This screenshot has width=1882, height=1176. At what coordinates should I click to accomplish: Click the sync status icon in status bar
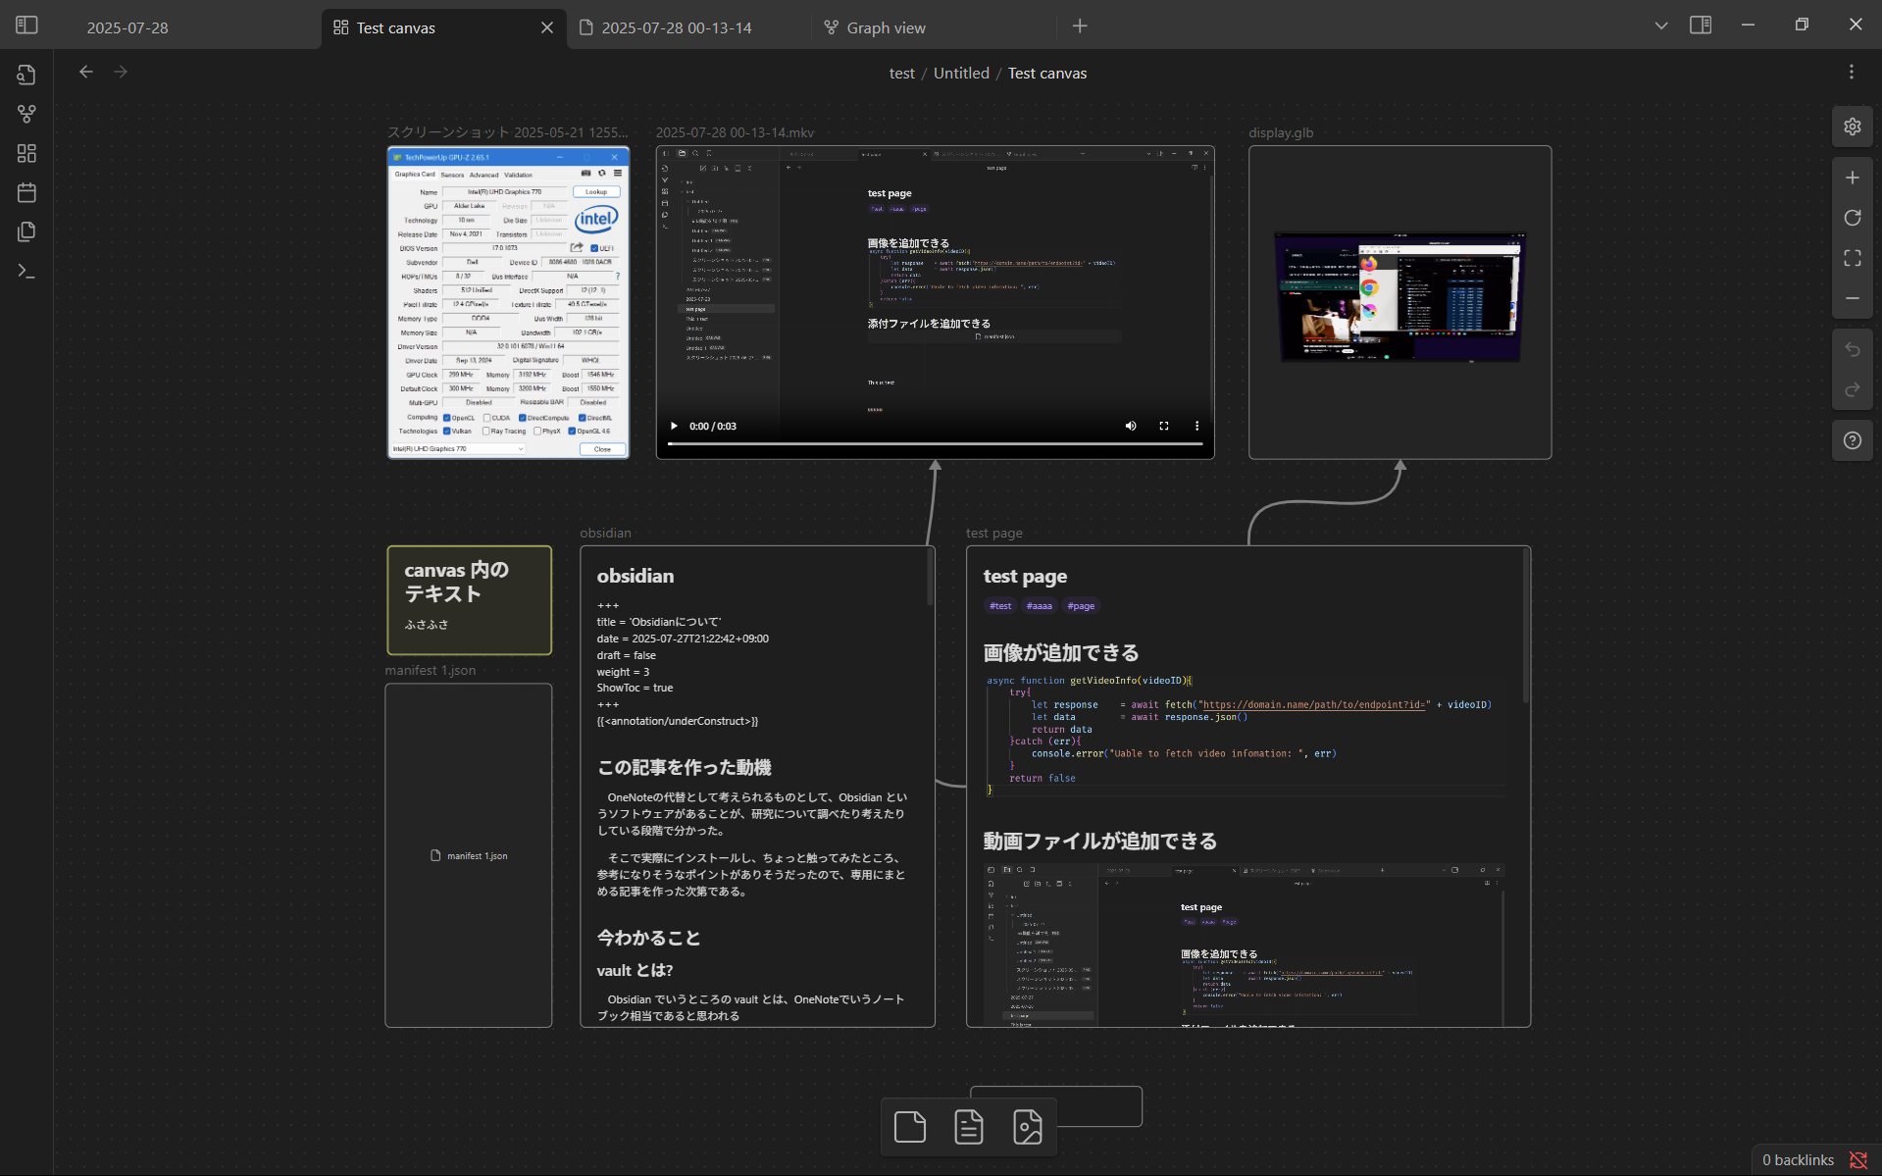click(x=1857, y=1159)
